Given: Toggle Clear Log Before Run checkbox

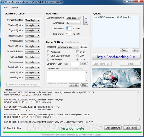Looking at the screenshot, I should [x=48, y=55].
